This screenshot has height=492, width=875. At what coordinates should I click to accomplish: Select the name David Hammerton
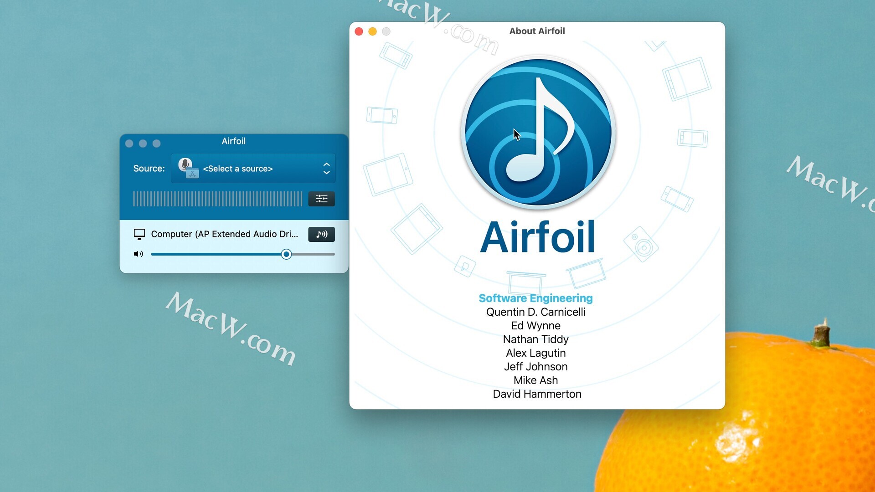(x=537, y=394)
